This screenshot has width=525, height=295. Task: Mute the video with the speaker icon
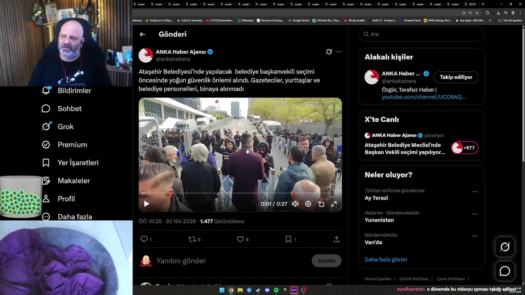pyautogui.click(x=295, y=204)
